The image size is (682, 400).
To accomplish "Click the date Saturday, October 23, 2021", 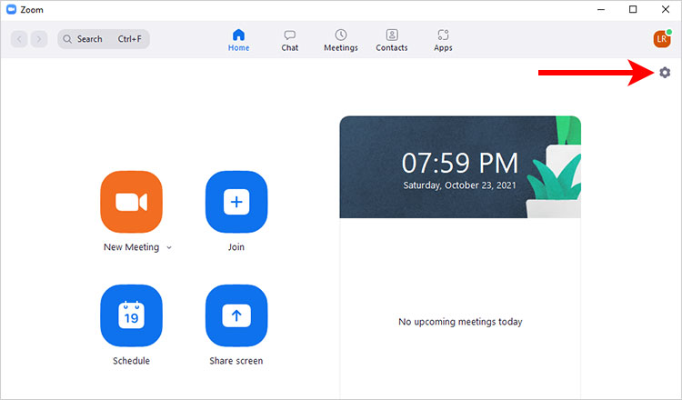I will tap(460, 185).
